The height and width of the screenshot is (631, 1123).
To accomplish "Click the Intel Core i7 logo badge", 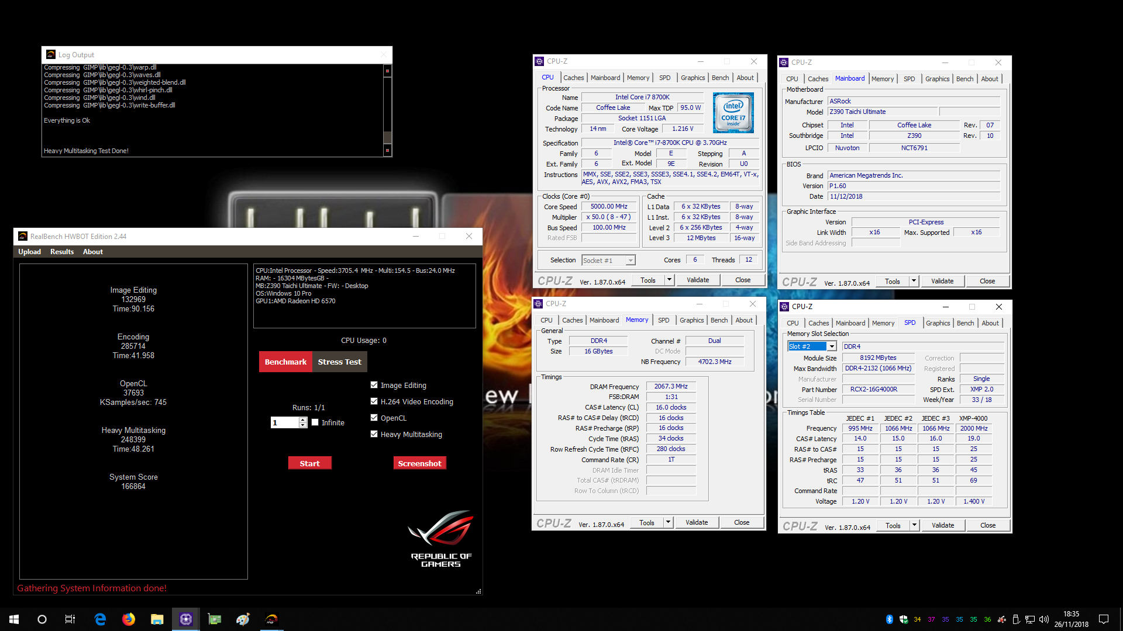I will pyautogui.click(x=733, y=112).
